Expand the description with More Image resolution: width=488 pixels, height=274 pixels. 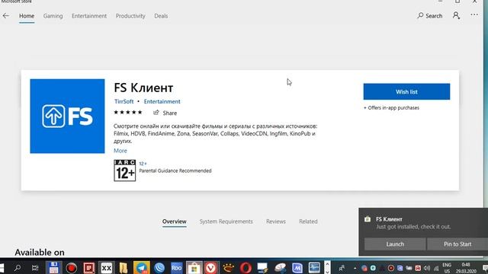coord(120,151)
